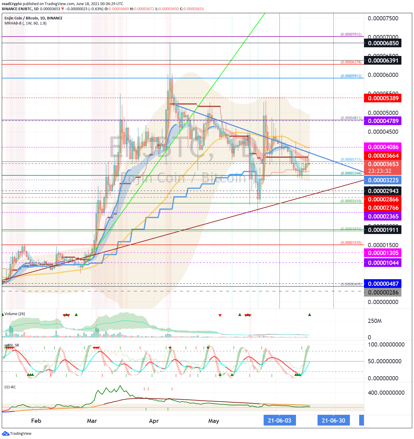The height and width of the screenshot is (439, 414).
Task: Click the countdown timer 23:23:32
Action: pyautogui.click(x=380, y=171)
